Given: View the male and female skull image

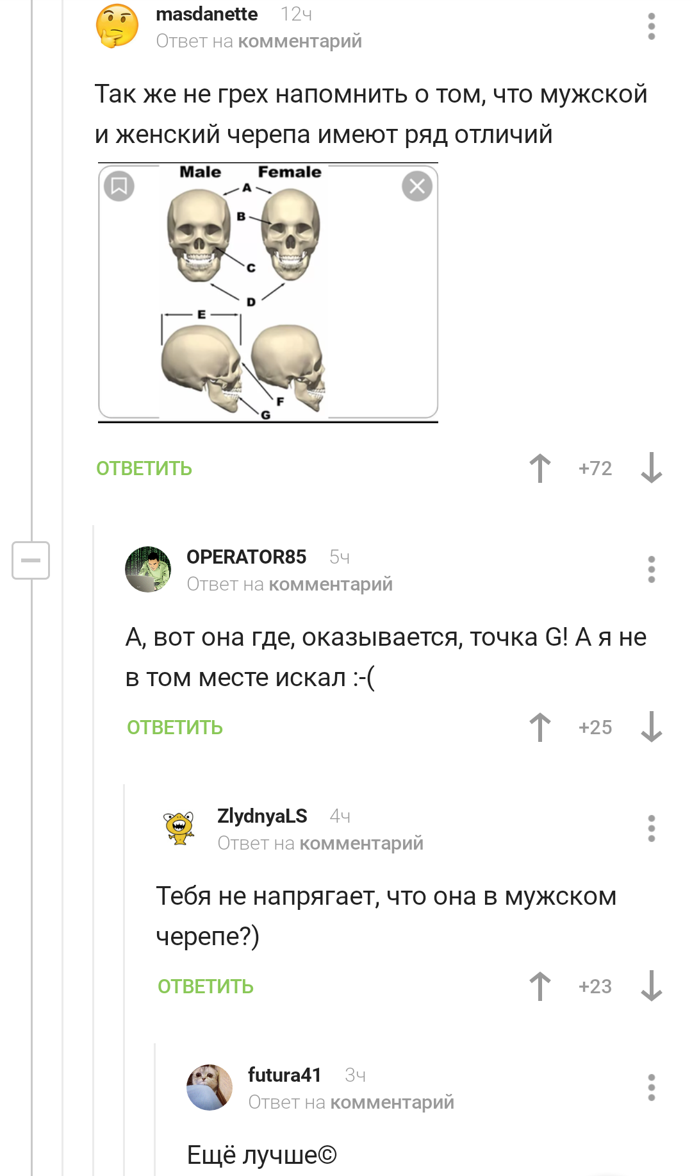Looking at the screenshot, I should (268, 293).
